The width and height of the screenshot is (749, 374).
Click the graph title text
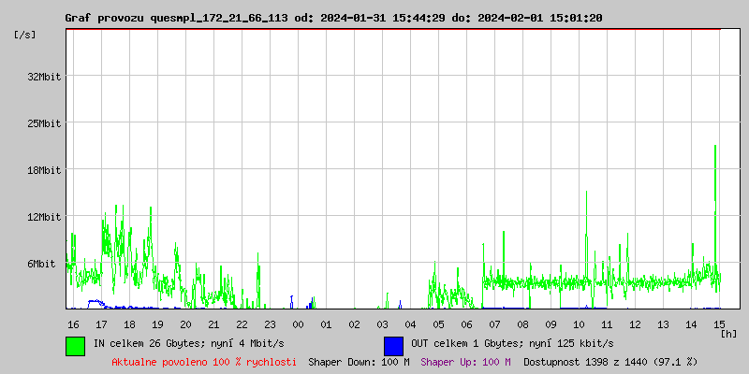(x=333, y=18)
